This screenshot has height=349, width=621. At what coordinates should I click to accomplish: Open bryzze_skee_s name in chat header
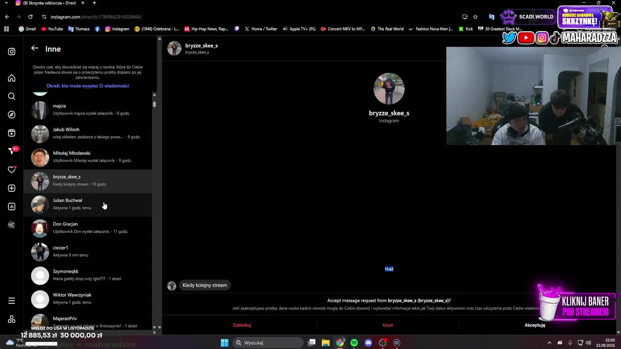201,46
